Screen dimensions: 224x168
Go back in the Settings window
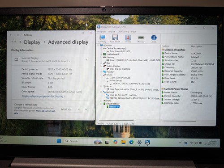11,35
